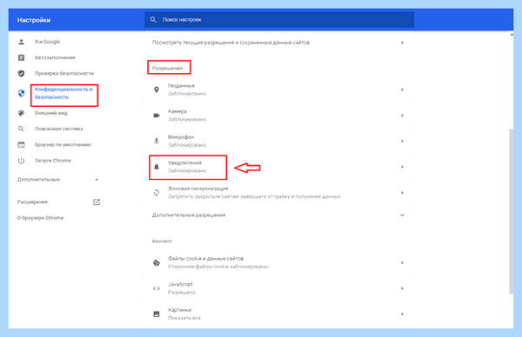The width and height of the screenshot is (522, 337).
Task: Open the Микрофон permission settings
Action: point(279,141)
